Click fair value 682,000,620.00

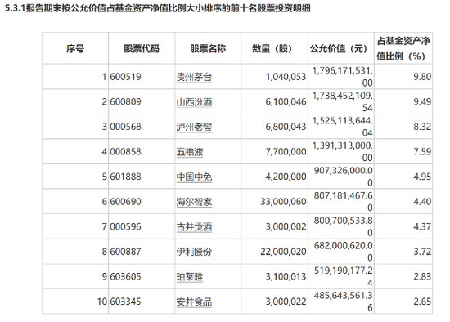click(344, 252)
